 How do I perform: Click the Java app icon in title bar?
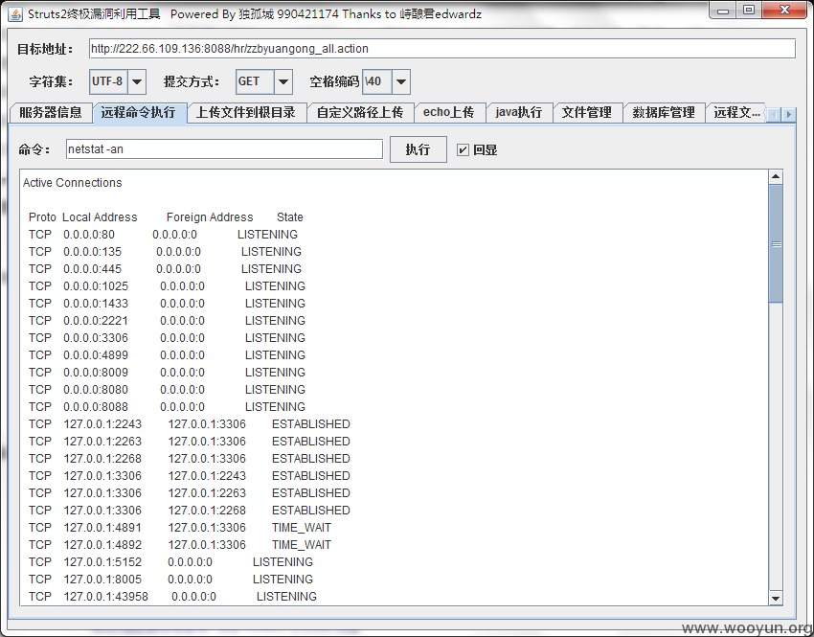tap(15, 14)
